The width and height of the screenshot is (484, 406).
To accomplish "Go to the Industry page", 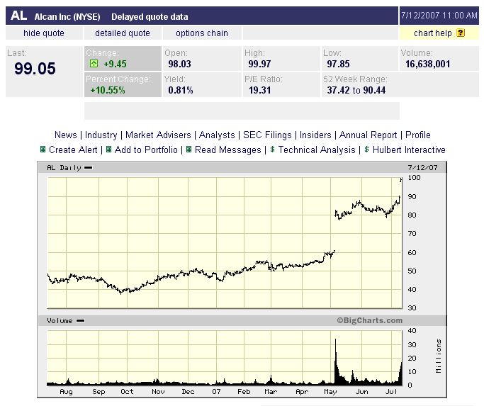I will point(101,135).
